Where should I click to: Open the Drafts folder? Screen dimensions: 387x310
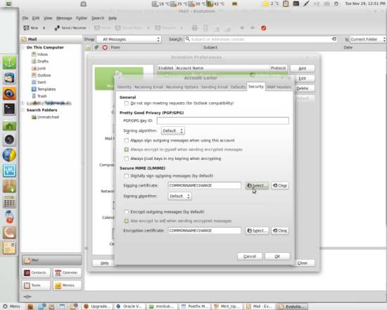(x=43, y=61)
